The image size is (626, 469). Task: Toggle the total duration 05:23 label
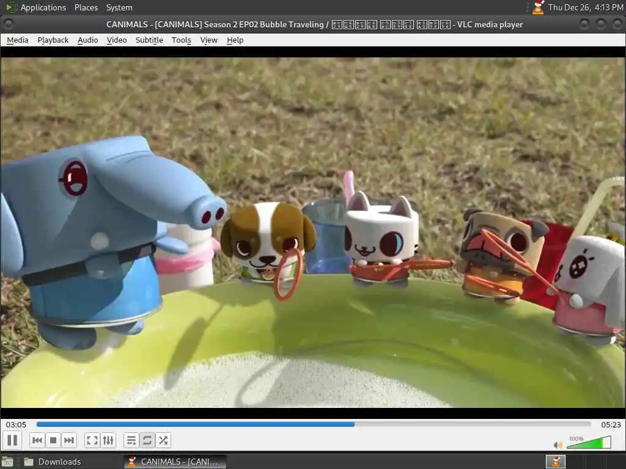tap(611, 425)
